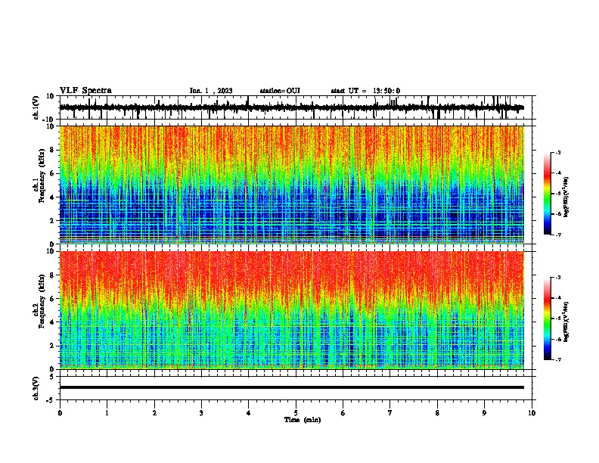Click the "8" kHz tick on ch.1 spectrogram axis
This screenshot has height=463, width=599.
(53, 150)
